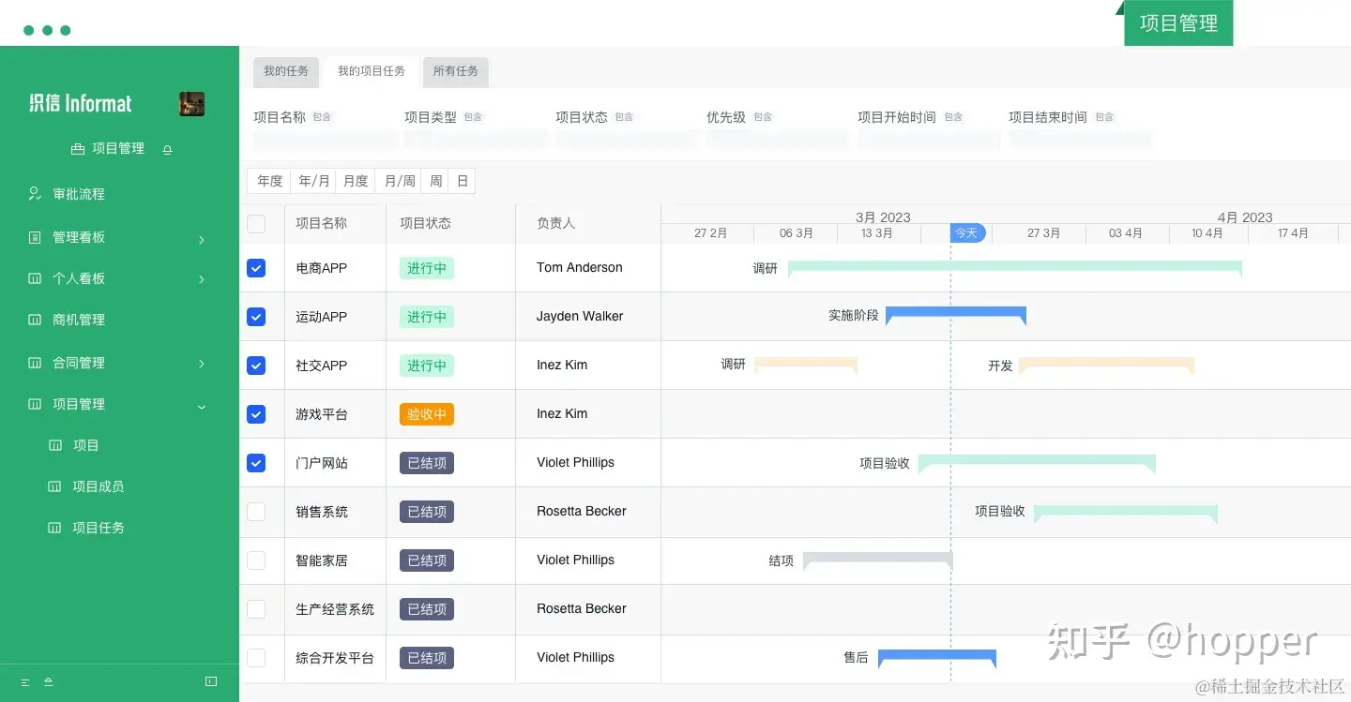Click the 进行中 status badge for 电商APP
The image size is (1351, 702).
point(427,268)
